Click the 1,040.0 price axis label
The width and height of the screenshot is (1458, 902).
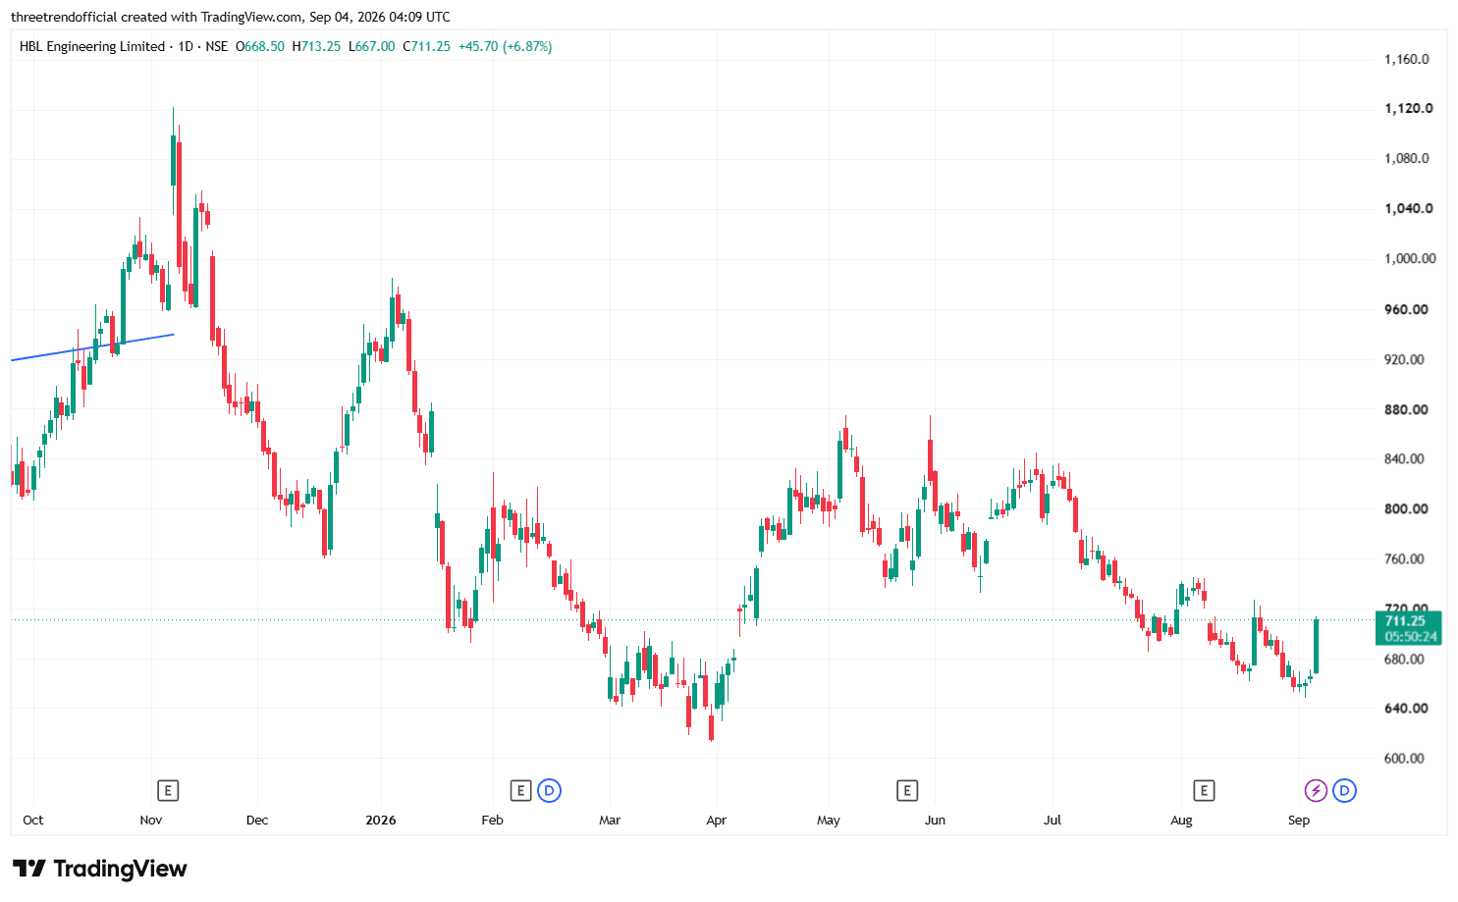point(1409,208)
